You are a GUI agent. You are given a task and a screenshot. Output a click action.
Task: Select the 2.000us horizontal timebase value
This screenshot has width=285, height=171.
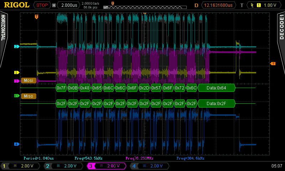point(69,5)
